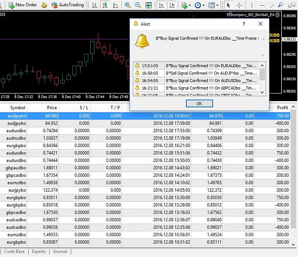Click the alert list scroll-up arrow

[262, 66]
